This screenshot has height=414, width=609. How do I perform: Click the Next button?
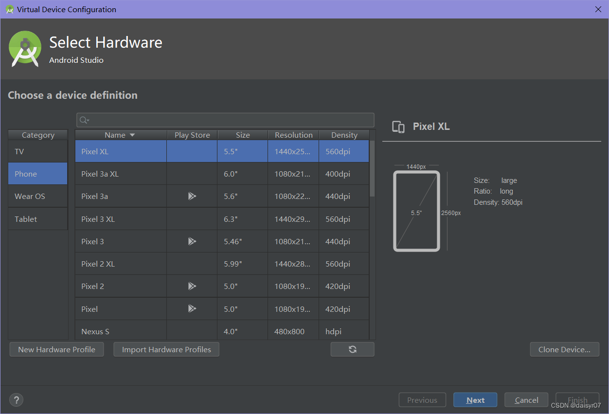pos(475,400)
